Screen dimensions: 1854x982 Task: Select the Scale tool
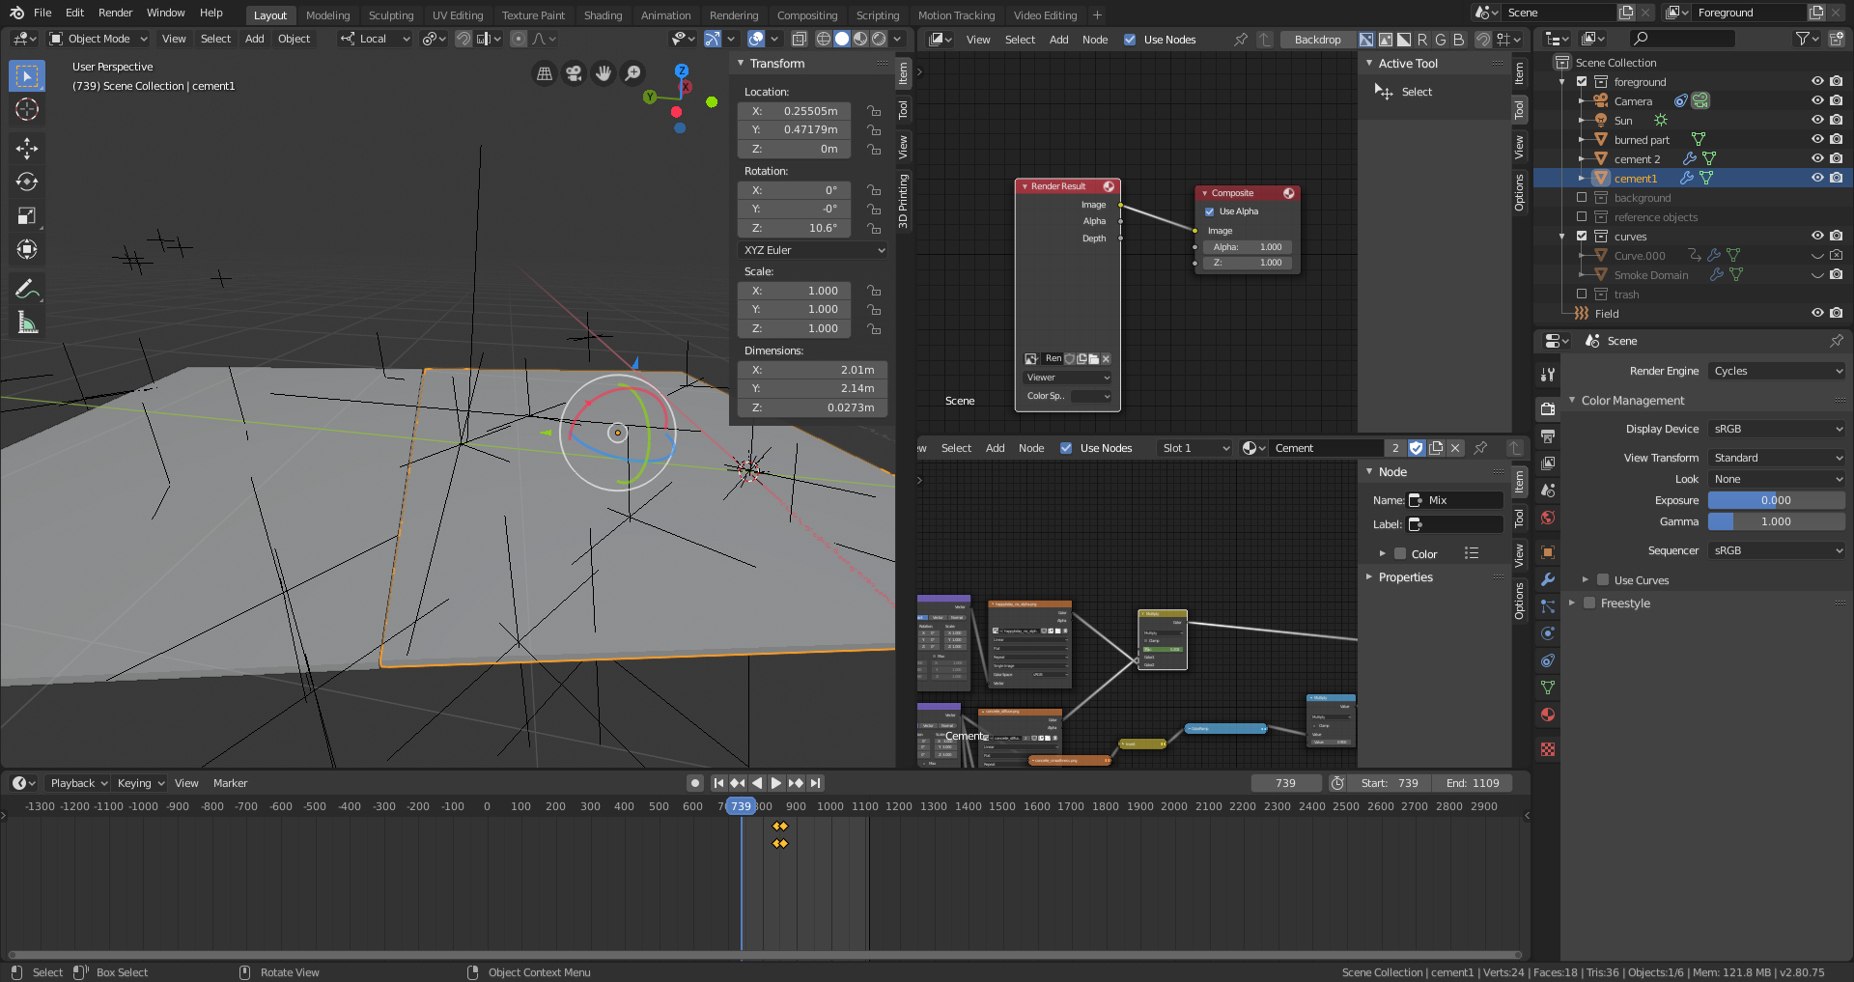pyautogui.click(x=27, y=216)
